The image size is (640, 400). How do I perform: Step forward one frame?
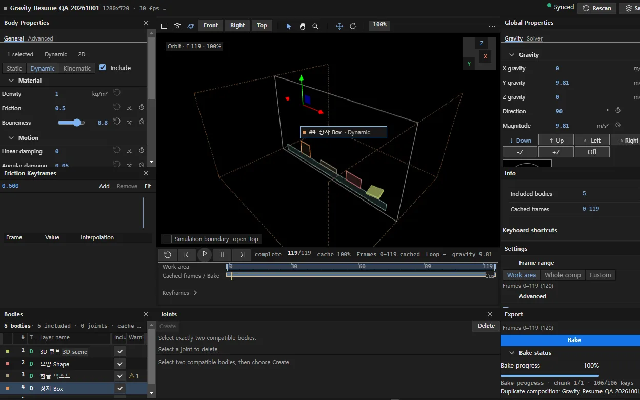tap(242, 254)
